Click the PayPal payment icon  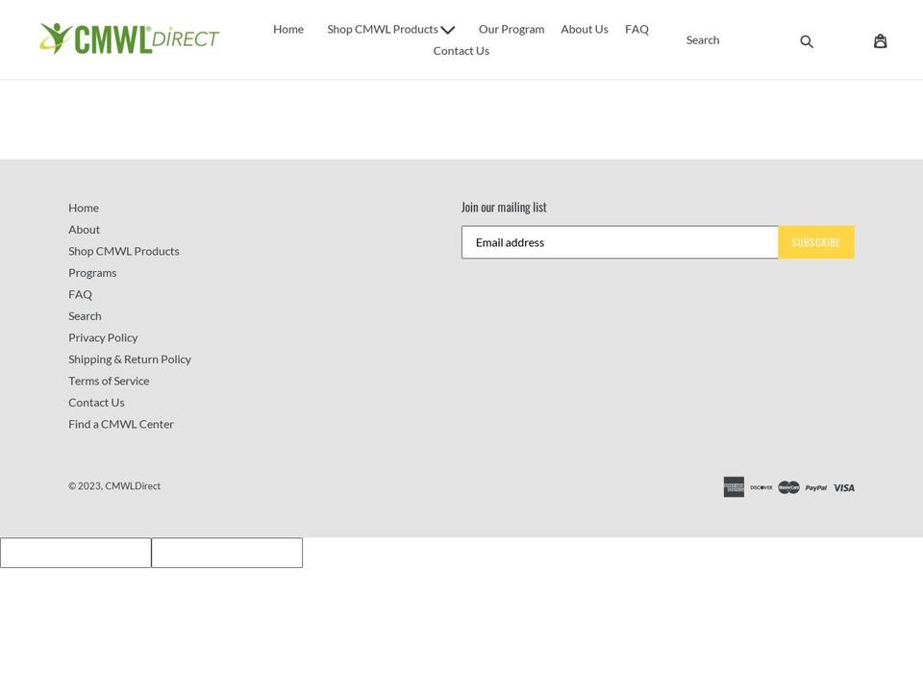pos(816,488)
